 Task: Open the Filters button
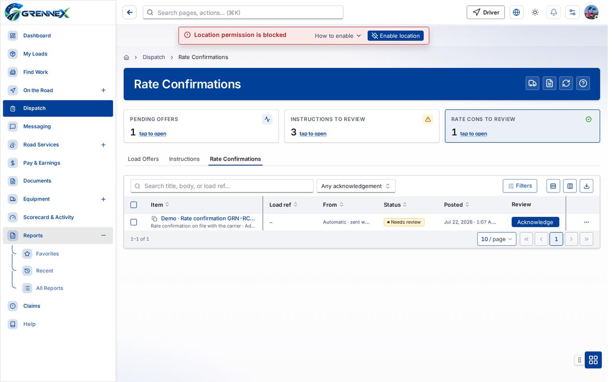tap(520, 186)
